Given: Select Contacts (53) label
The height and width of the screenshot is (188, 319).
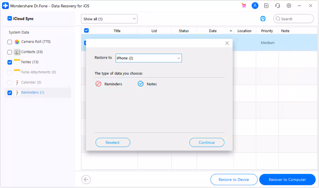Looking at the screenshot, I should (32, 52).
